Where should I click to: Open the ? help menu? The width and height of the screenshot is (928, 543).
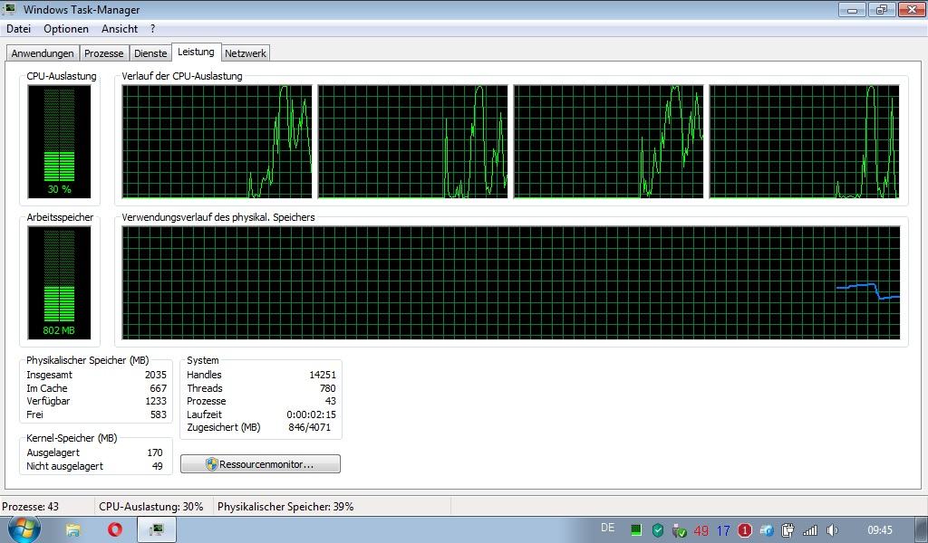pos(152,29)
